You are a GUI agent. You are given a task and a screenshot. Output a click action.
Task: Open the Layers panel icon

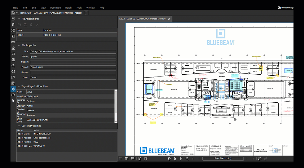13,24
